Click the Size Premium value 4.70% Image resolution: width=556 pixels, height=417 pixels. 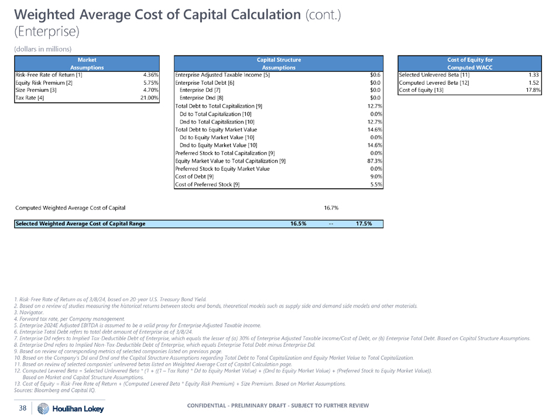[x=150, y=90]
